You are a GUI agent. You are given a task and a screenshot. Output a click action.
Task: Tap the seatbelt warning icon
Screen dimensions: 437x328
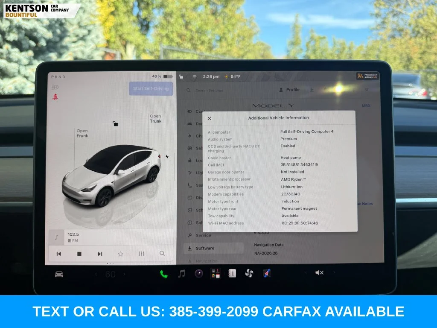pyautogui.click(x=55, y=97)
